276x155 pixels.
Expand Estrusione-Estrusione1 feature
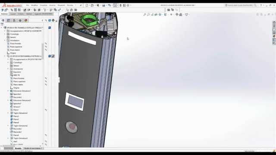8,91
